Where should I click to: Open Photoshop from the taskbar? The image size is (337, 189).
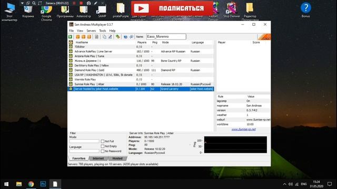[43, 184]
